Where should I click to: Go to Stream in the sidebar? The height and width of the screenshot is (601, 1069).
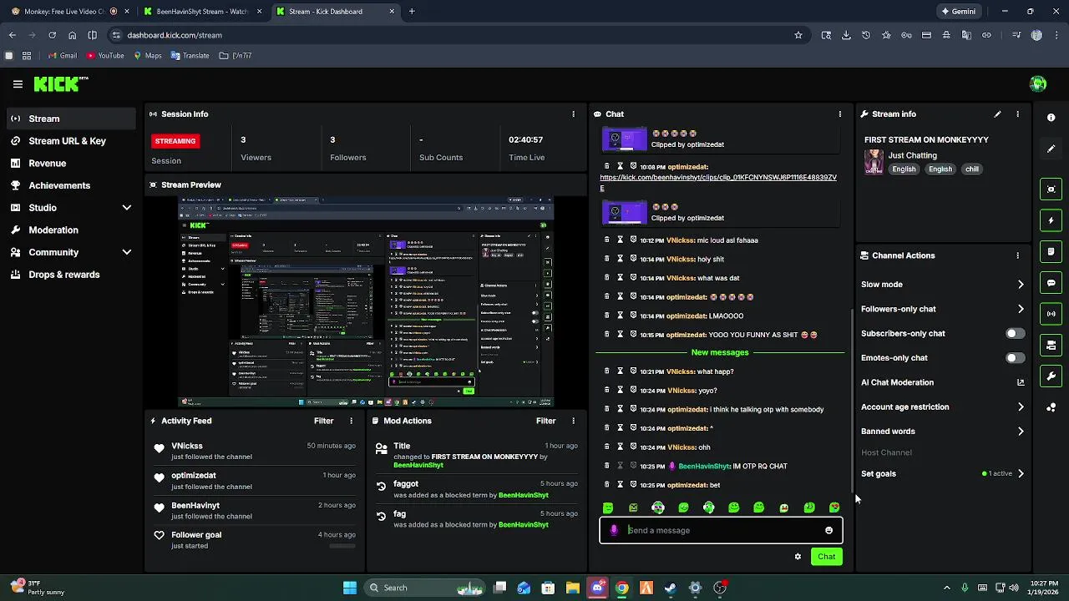tap(71, 119)
